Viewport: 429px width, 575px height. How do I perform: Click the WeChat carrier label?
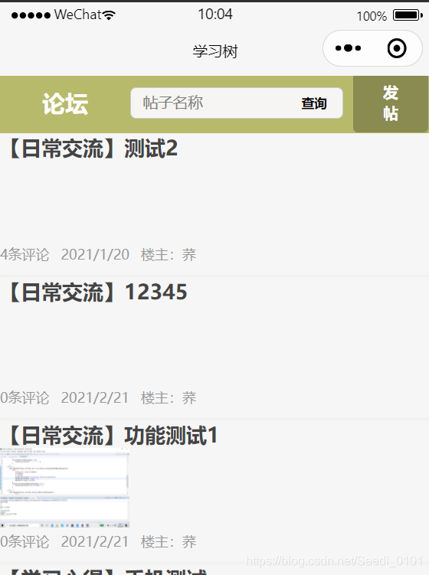[78, 15]
